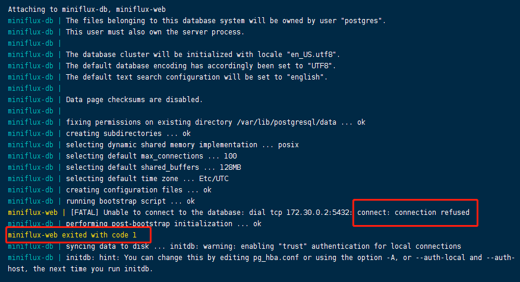
Task: Click the yellow miniflux-web FATAL label
Action: click(33, 213)
